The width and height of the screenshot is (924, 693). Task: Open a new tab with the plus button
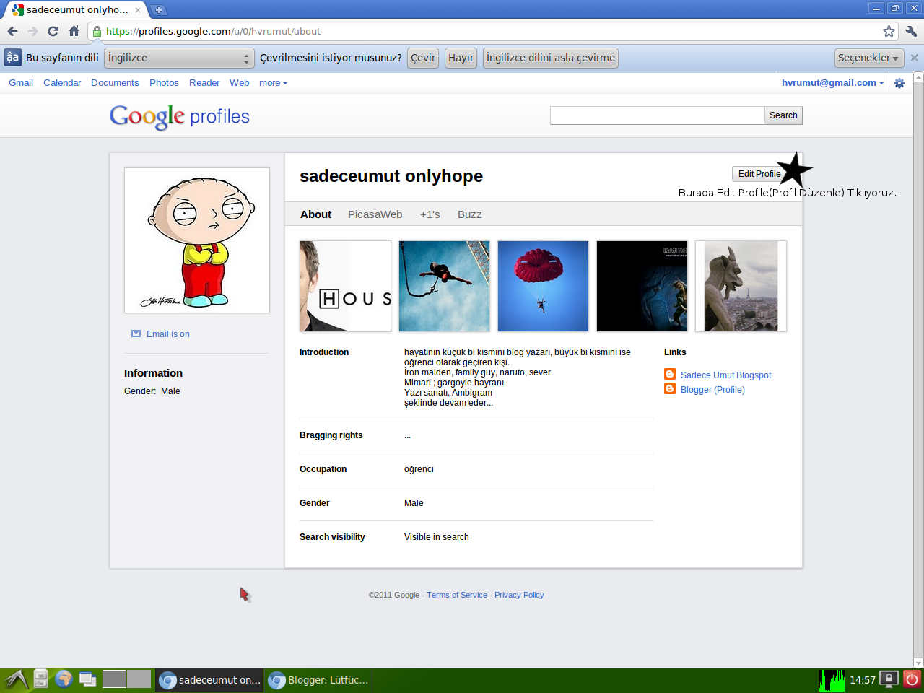point(159,10)
